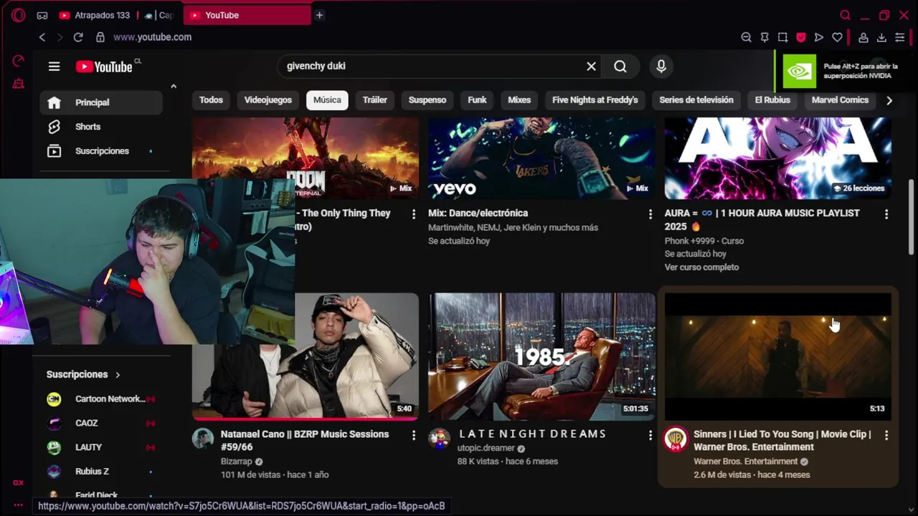Select the Series de televisión chip
The width and height of the screenshot is (918, 516).
coord(696,100)
